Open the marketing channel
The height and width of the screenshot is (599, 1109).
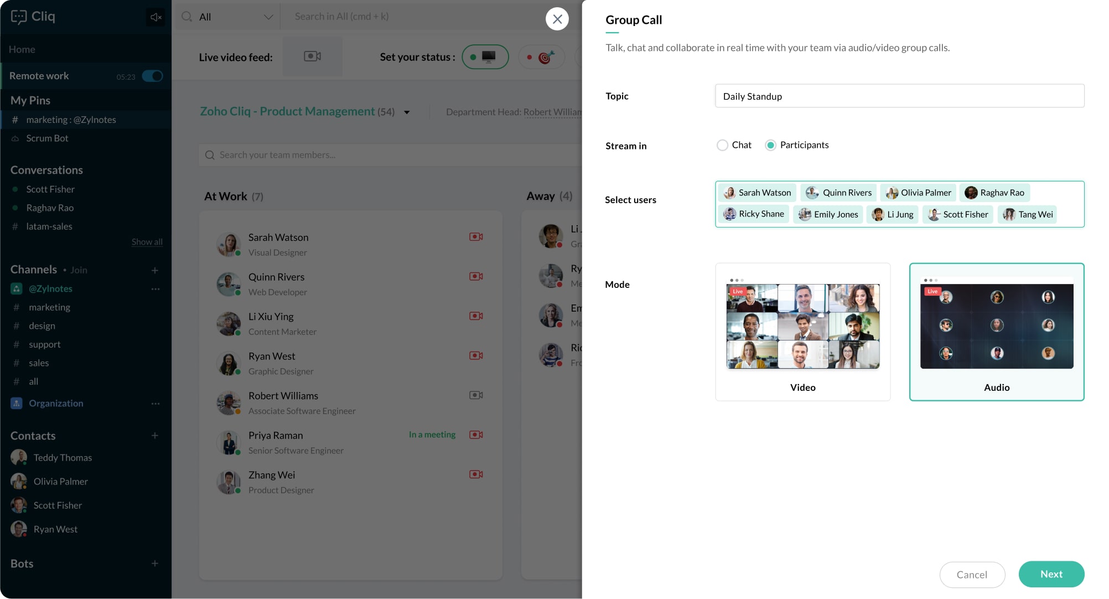coord(49,307)
